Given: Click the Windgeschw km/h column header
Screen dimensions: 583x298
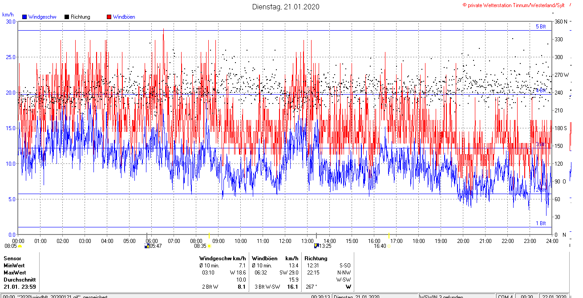Looking at the screenshot, I should [x=223, y=258].
